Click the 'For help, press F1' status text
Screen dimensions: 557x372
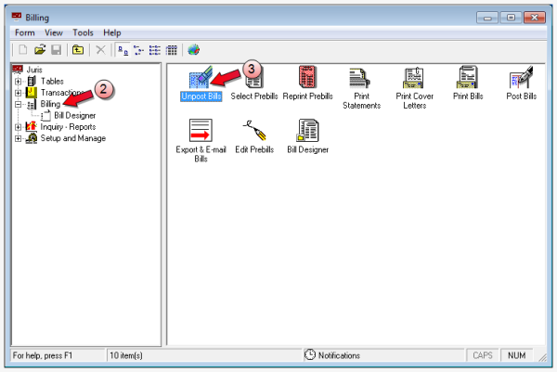[x=43, y=355]
